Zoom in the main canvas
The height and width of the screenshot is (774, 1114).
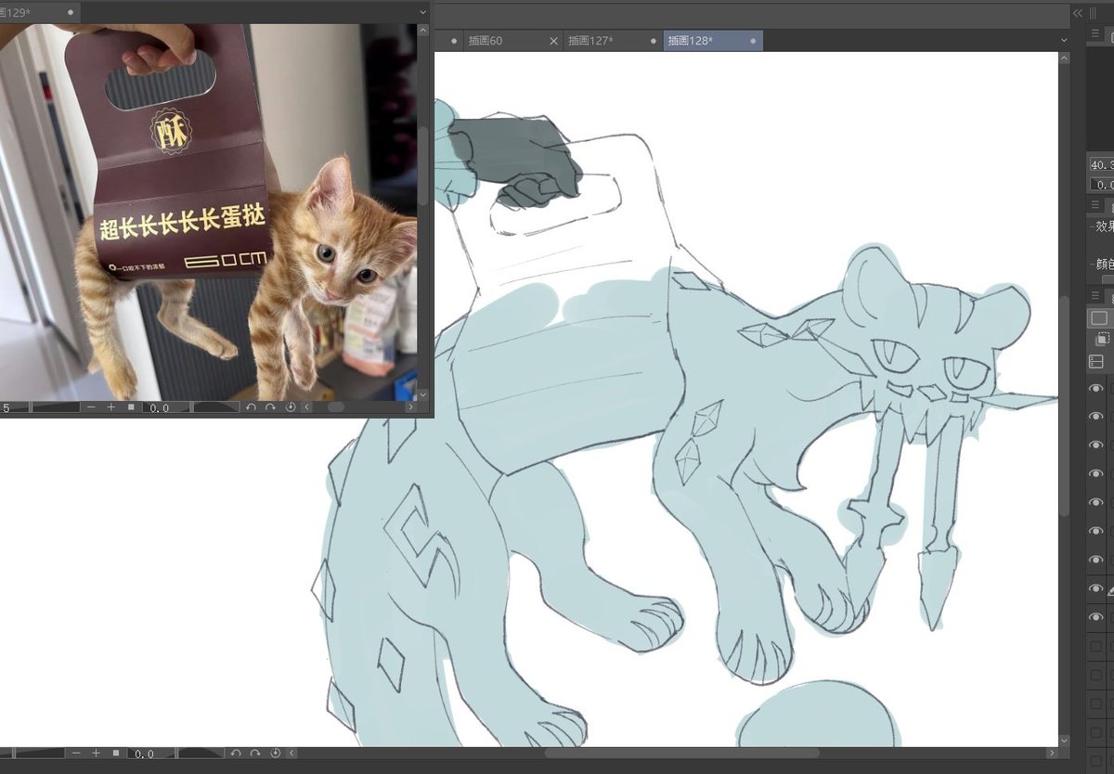pyautogui.click(x=96, y=754)
